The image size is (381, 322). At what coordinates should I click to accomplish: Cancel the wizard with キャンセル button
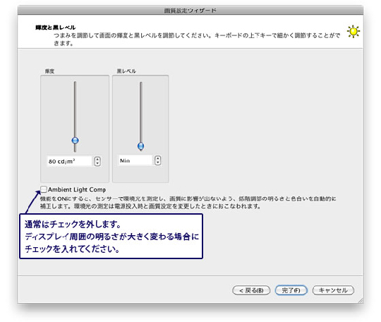point(333,290)
